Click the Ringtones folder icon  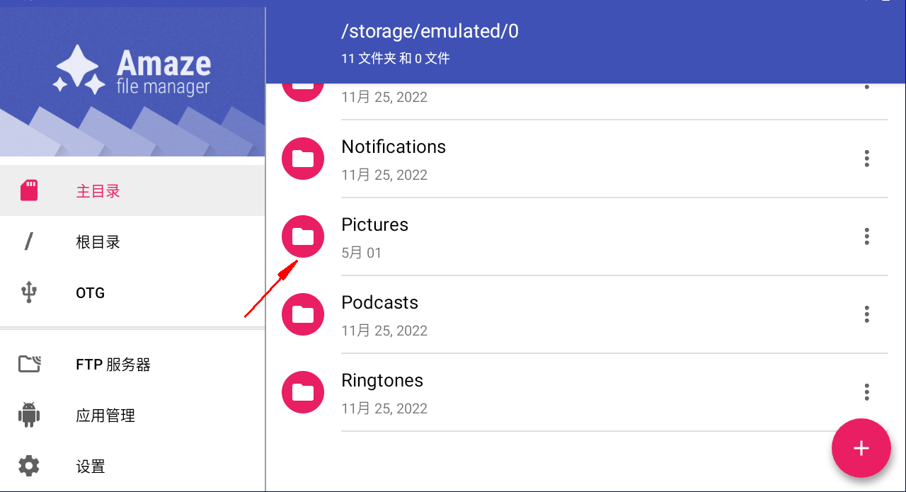click(303, 392)
